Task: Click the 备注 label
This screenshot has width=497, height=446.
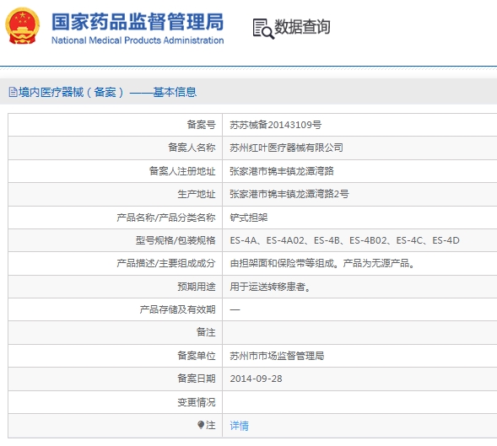Action: click(x=206, y=332)
